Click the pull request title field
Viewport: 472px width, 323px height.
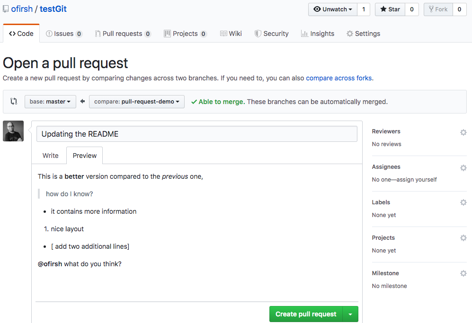tap(196, 134)
